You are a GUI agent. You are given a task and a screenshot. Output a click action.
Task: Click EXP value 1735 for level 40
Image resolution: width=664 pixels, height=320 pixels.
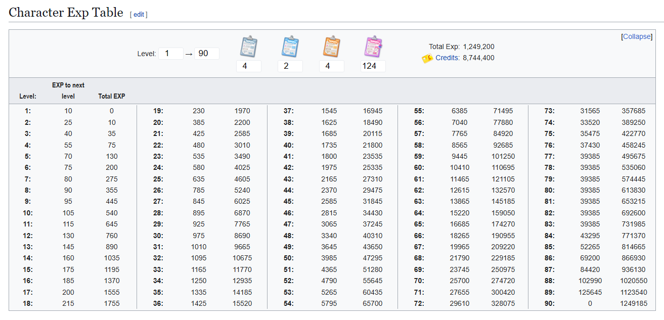click(x=329, y=145)
